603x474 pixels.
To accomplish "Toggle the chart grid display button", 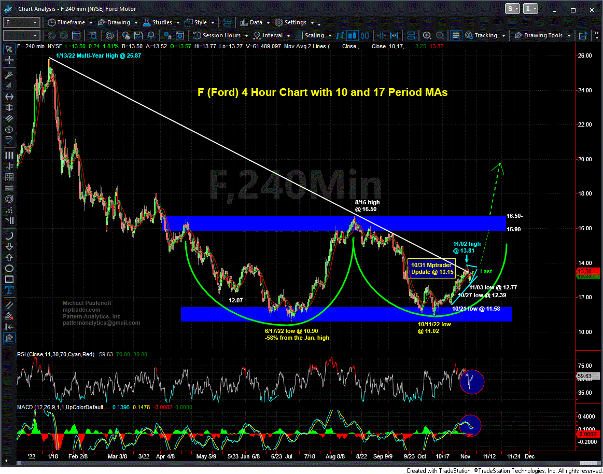I will 456,35.
